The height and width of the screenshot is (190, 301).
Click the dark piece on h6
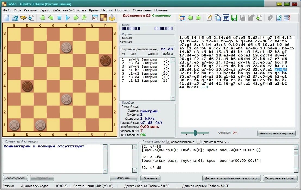pos(105,61)
